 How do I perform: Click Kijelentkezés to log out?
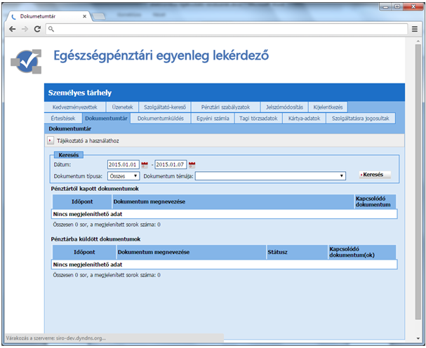328,107
